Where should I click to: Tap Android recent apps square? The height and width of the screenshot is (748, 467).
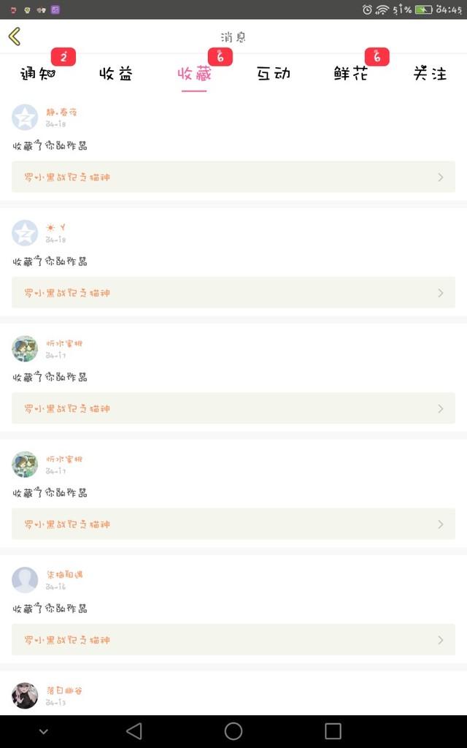point(333,730)
